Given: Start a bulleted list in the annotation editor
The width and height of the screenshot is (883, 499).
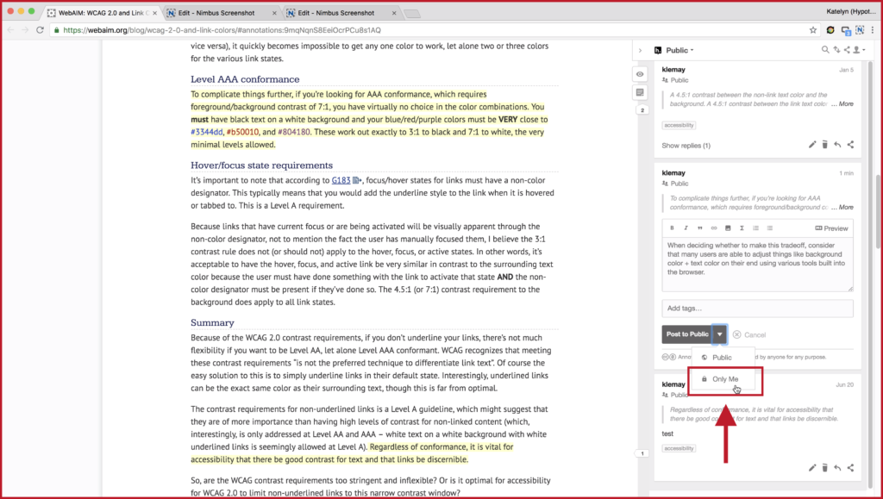Looking at the screenshot, I should (x=770, y=228).
